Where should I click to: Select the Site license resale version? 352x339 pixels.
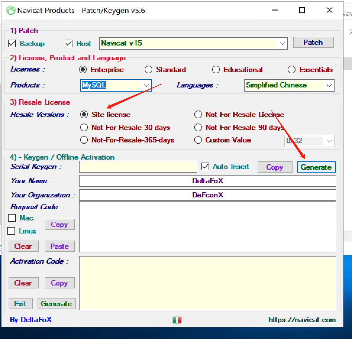[84, 115]
